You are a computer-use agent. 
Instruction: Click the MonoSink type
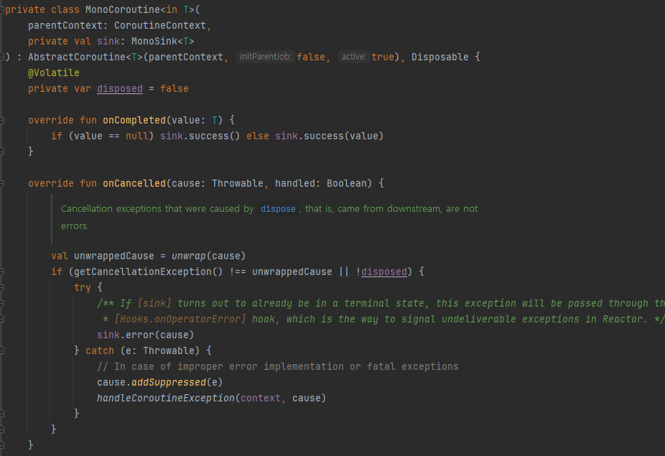(154, 41)
